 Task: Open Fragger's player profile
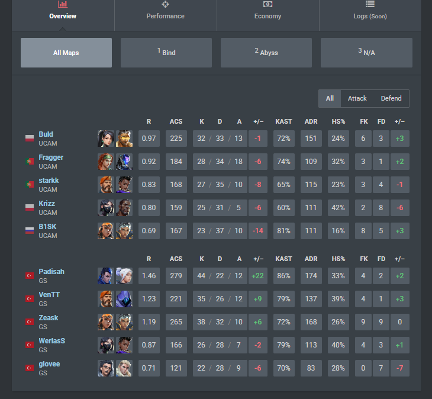coord(51,157)
